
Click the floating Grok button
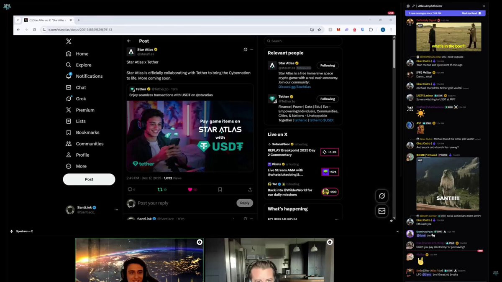pos(382,196)
